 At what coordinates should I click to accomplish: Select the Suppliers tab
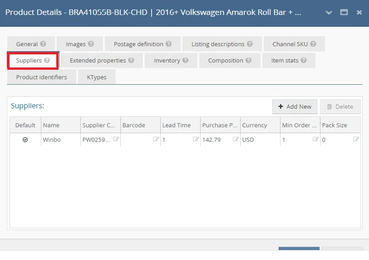point(33,61)
